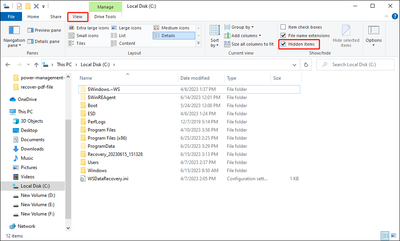Open folder Options
The width and height of the screenshot is (400, 241).
[373, 36]
